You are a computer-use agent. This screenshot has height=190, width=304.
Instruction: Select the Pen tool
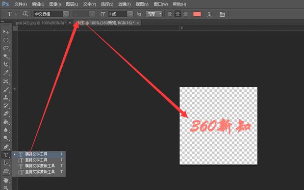[x=6, y=147]
